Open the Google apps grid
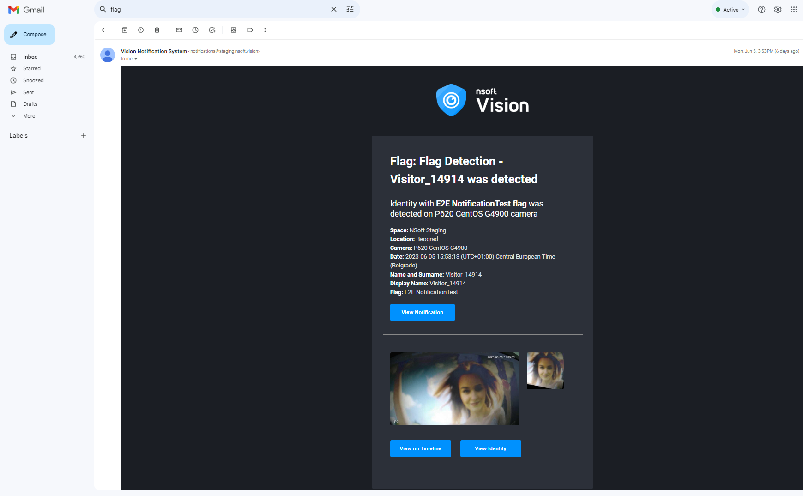803x496 pixels. pos(794,9)
